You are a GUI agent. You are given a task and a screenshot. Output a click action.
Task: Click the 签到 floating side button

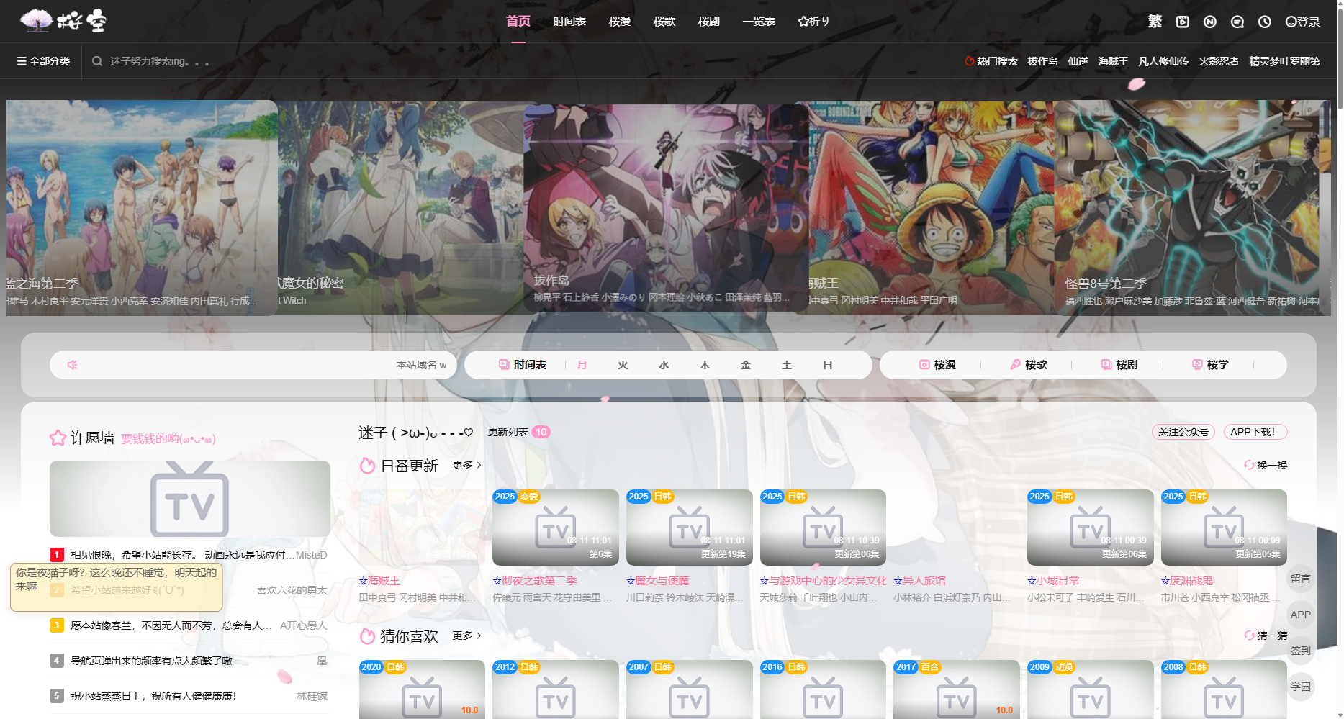tap(1300, 651)
